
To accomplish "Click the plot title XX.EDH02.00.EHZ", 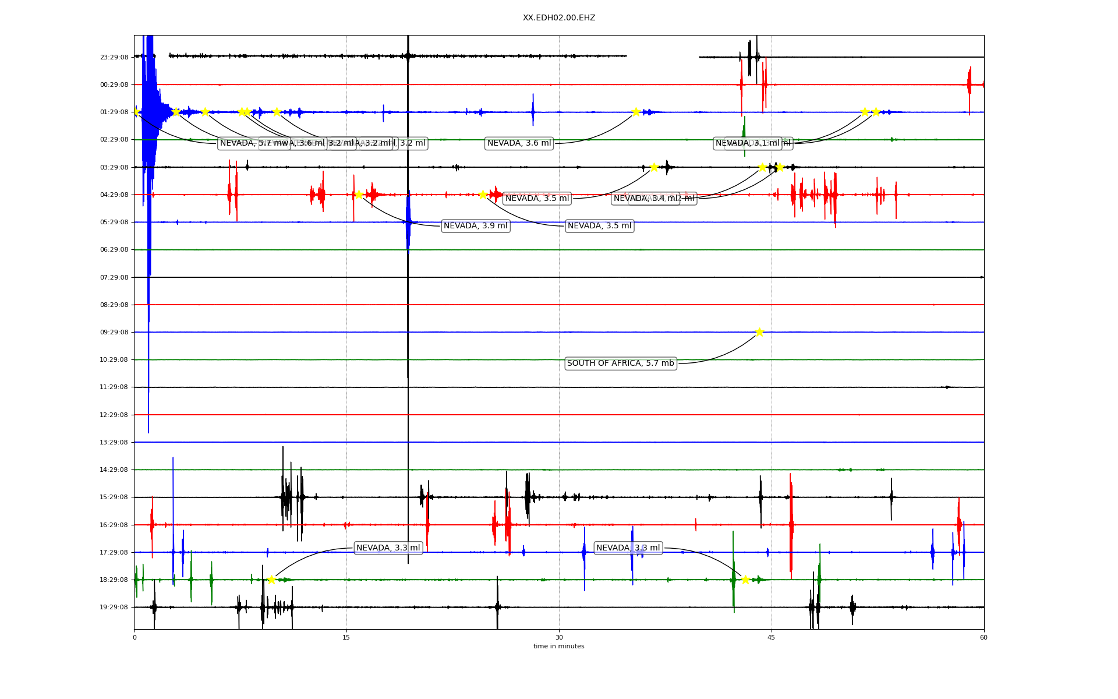I will [x=558, y=18].
